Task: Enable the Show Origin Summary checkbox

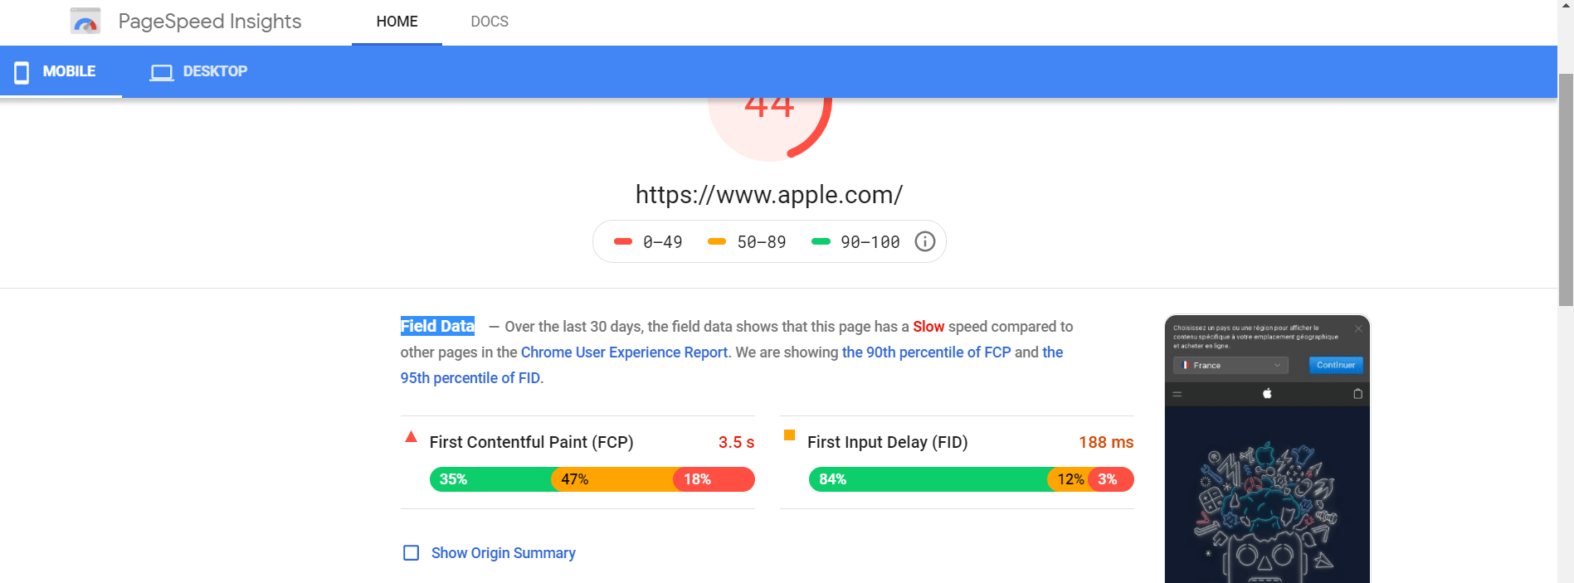Action: [x=411, y=552]
